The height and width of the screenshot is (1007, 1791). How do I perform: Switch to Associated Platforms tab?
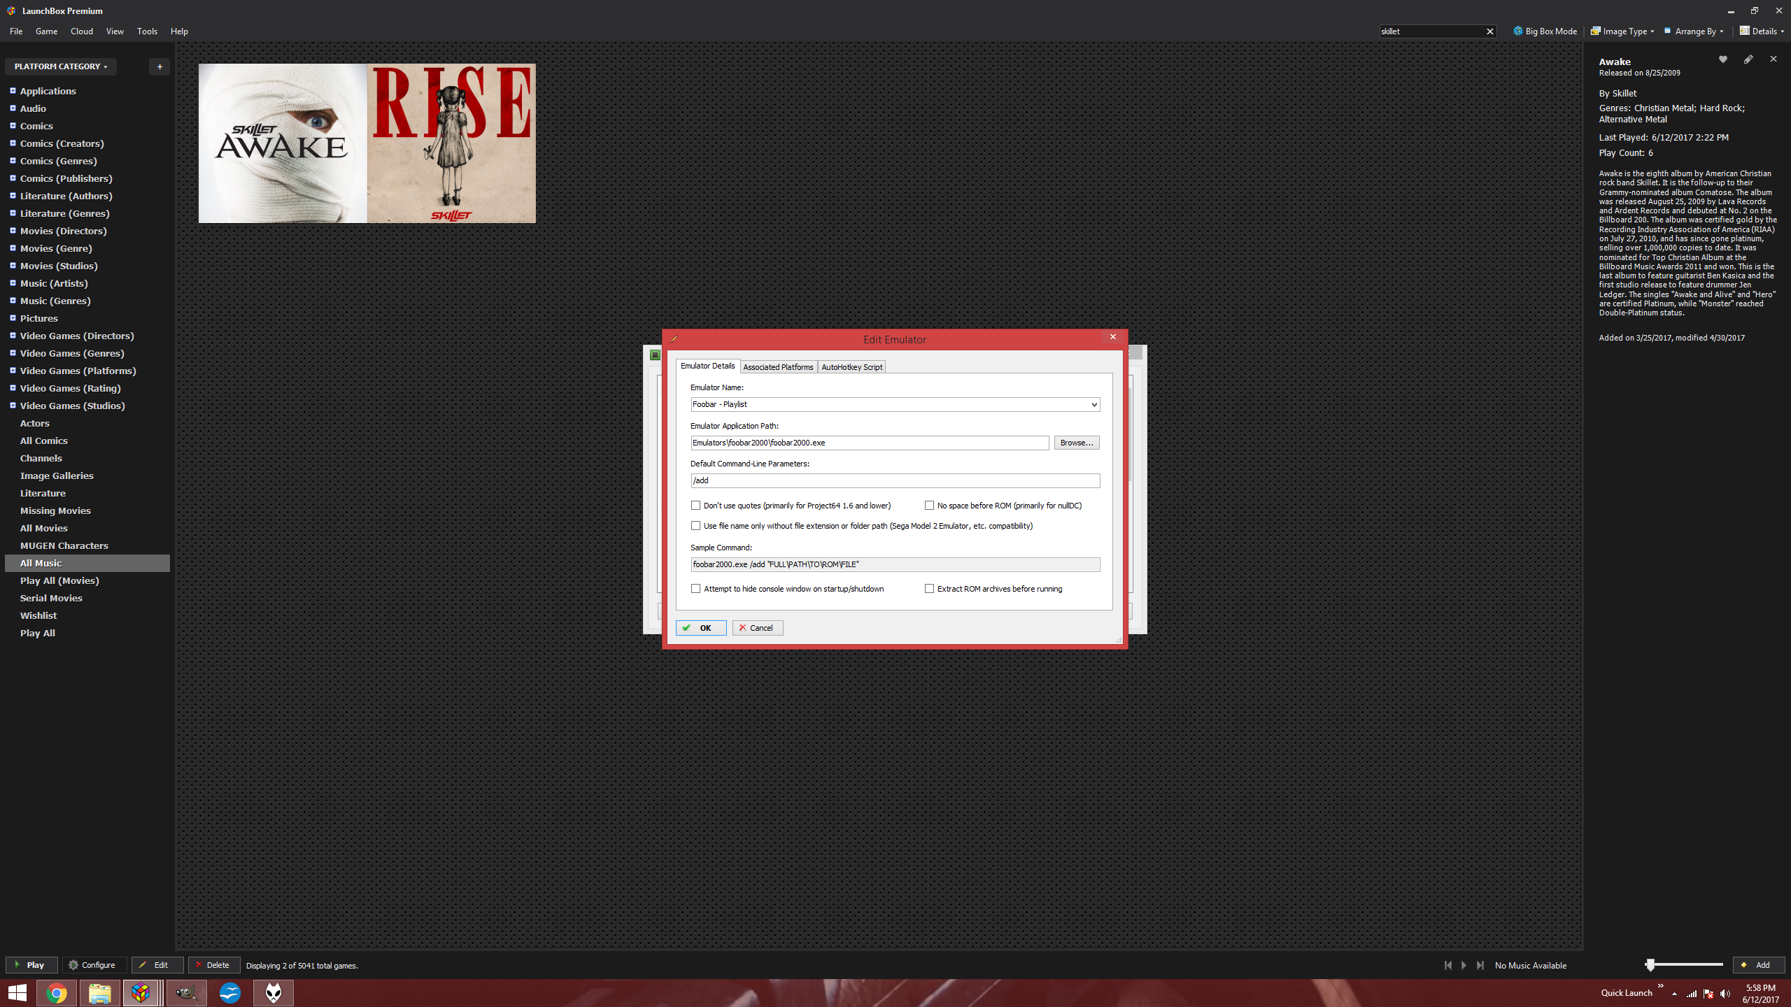pyautogui.click(x=778, y=367)
